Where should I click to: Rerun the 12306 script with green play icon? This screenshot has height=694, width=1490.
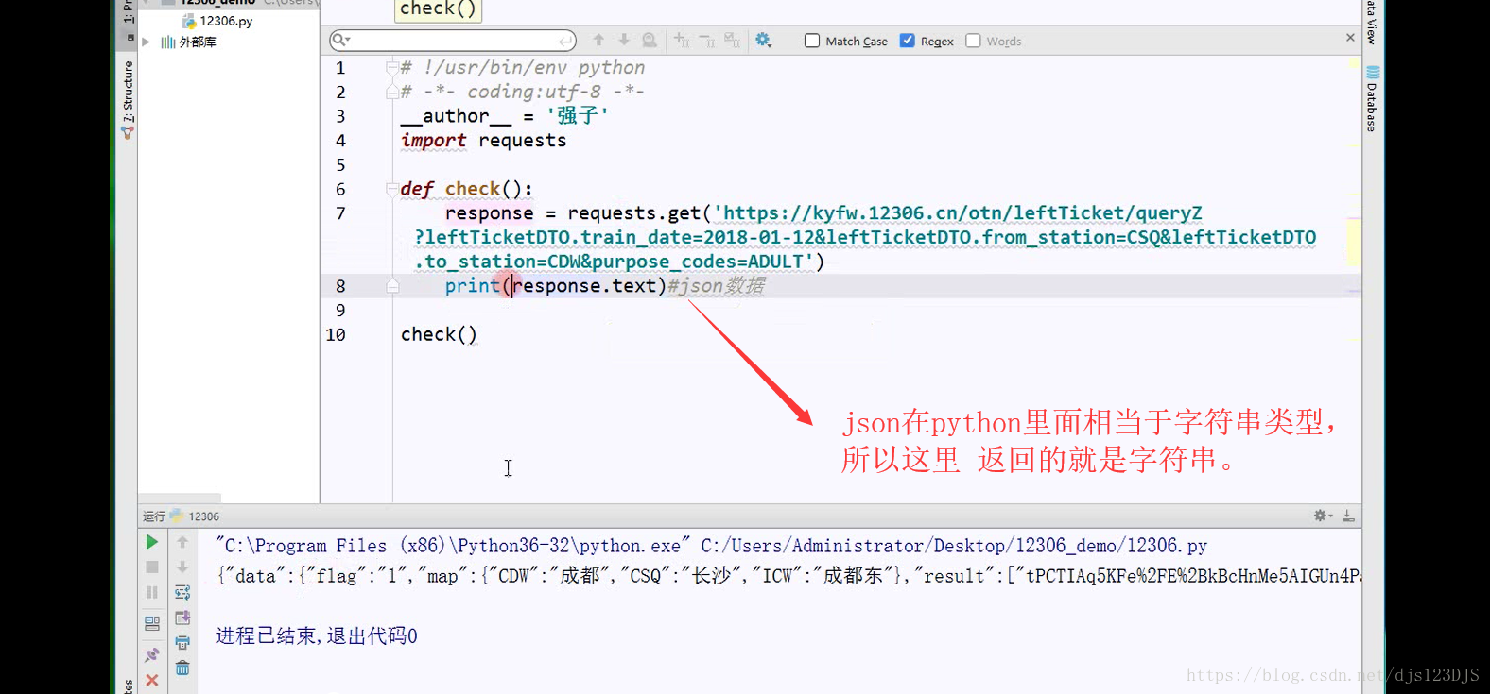click(151, 542)
